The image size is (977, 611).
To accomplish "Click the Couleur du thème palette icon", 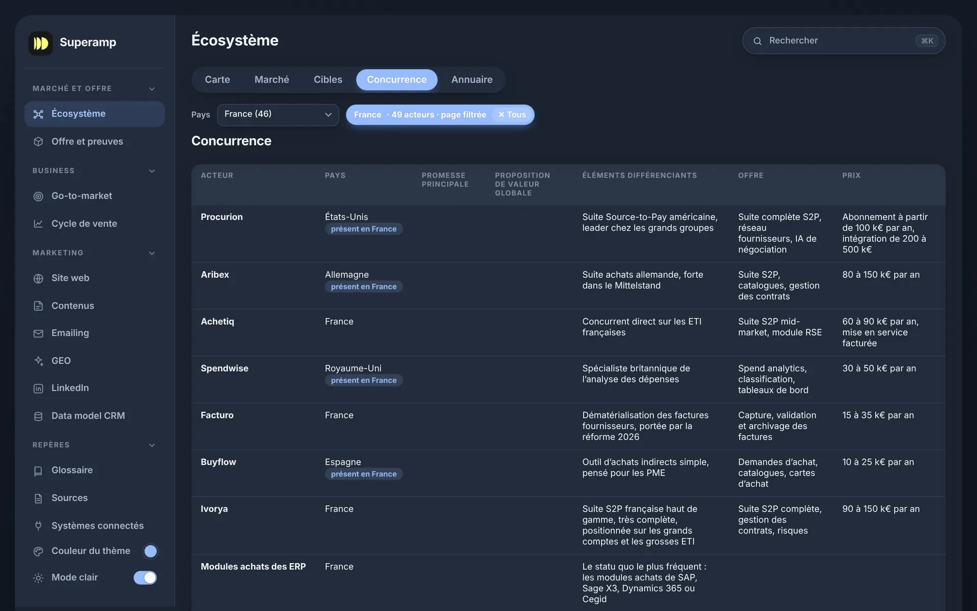I will pyautogui.click(x=38, y=551).
